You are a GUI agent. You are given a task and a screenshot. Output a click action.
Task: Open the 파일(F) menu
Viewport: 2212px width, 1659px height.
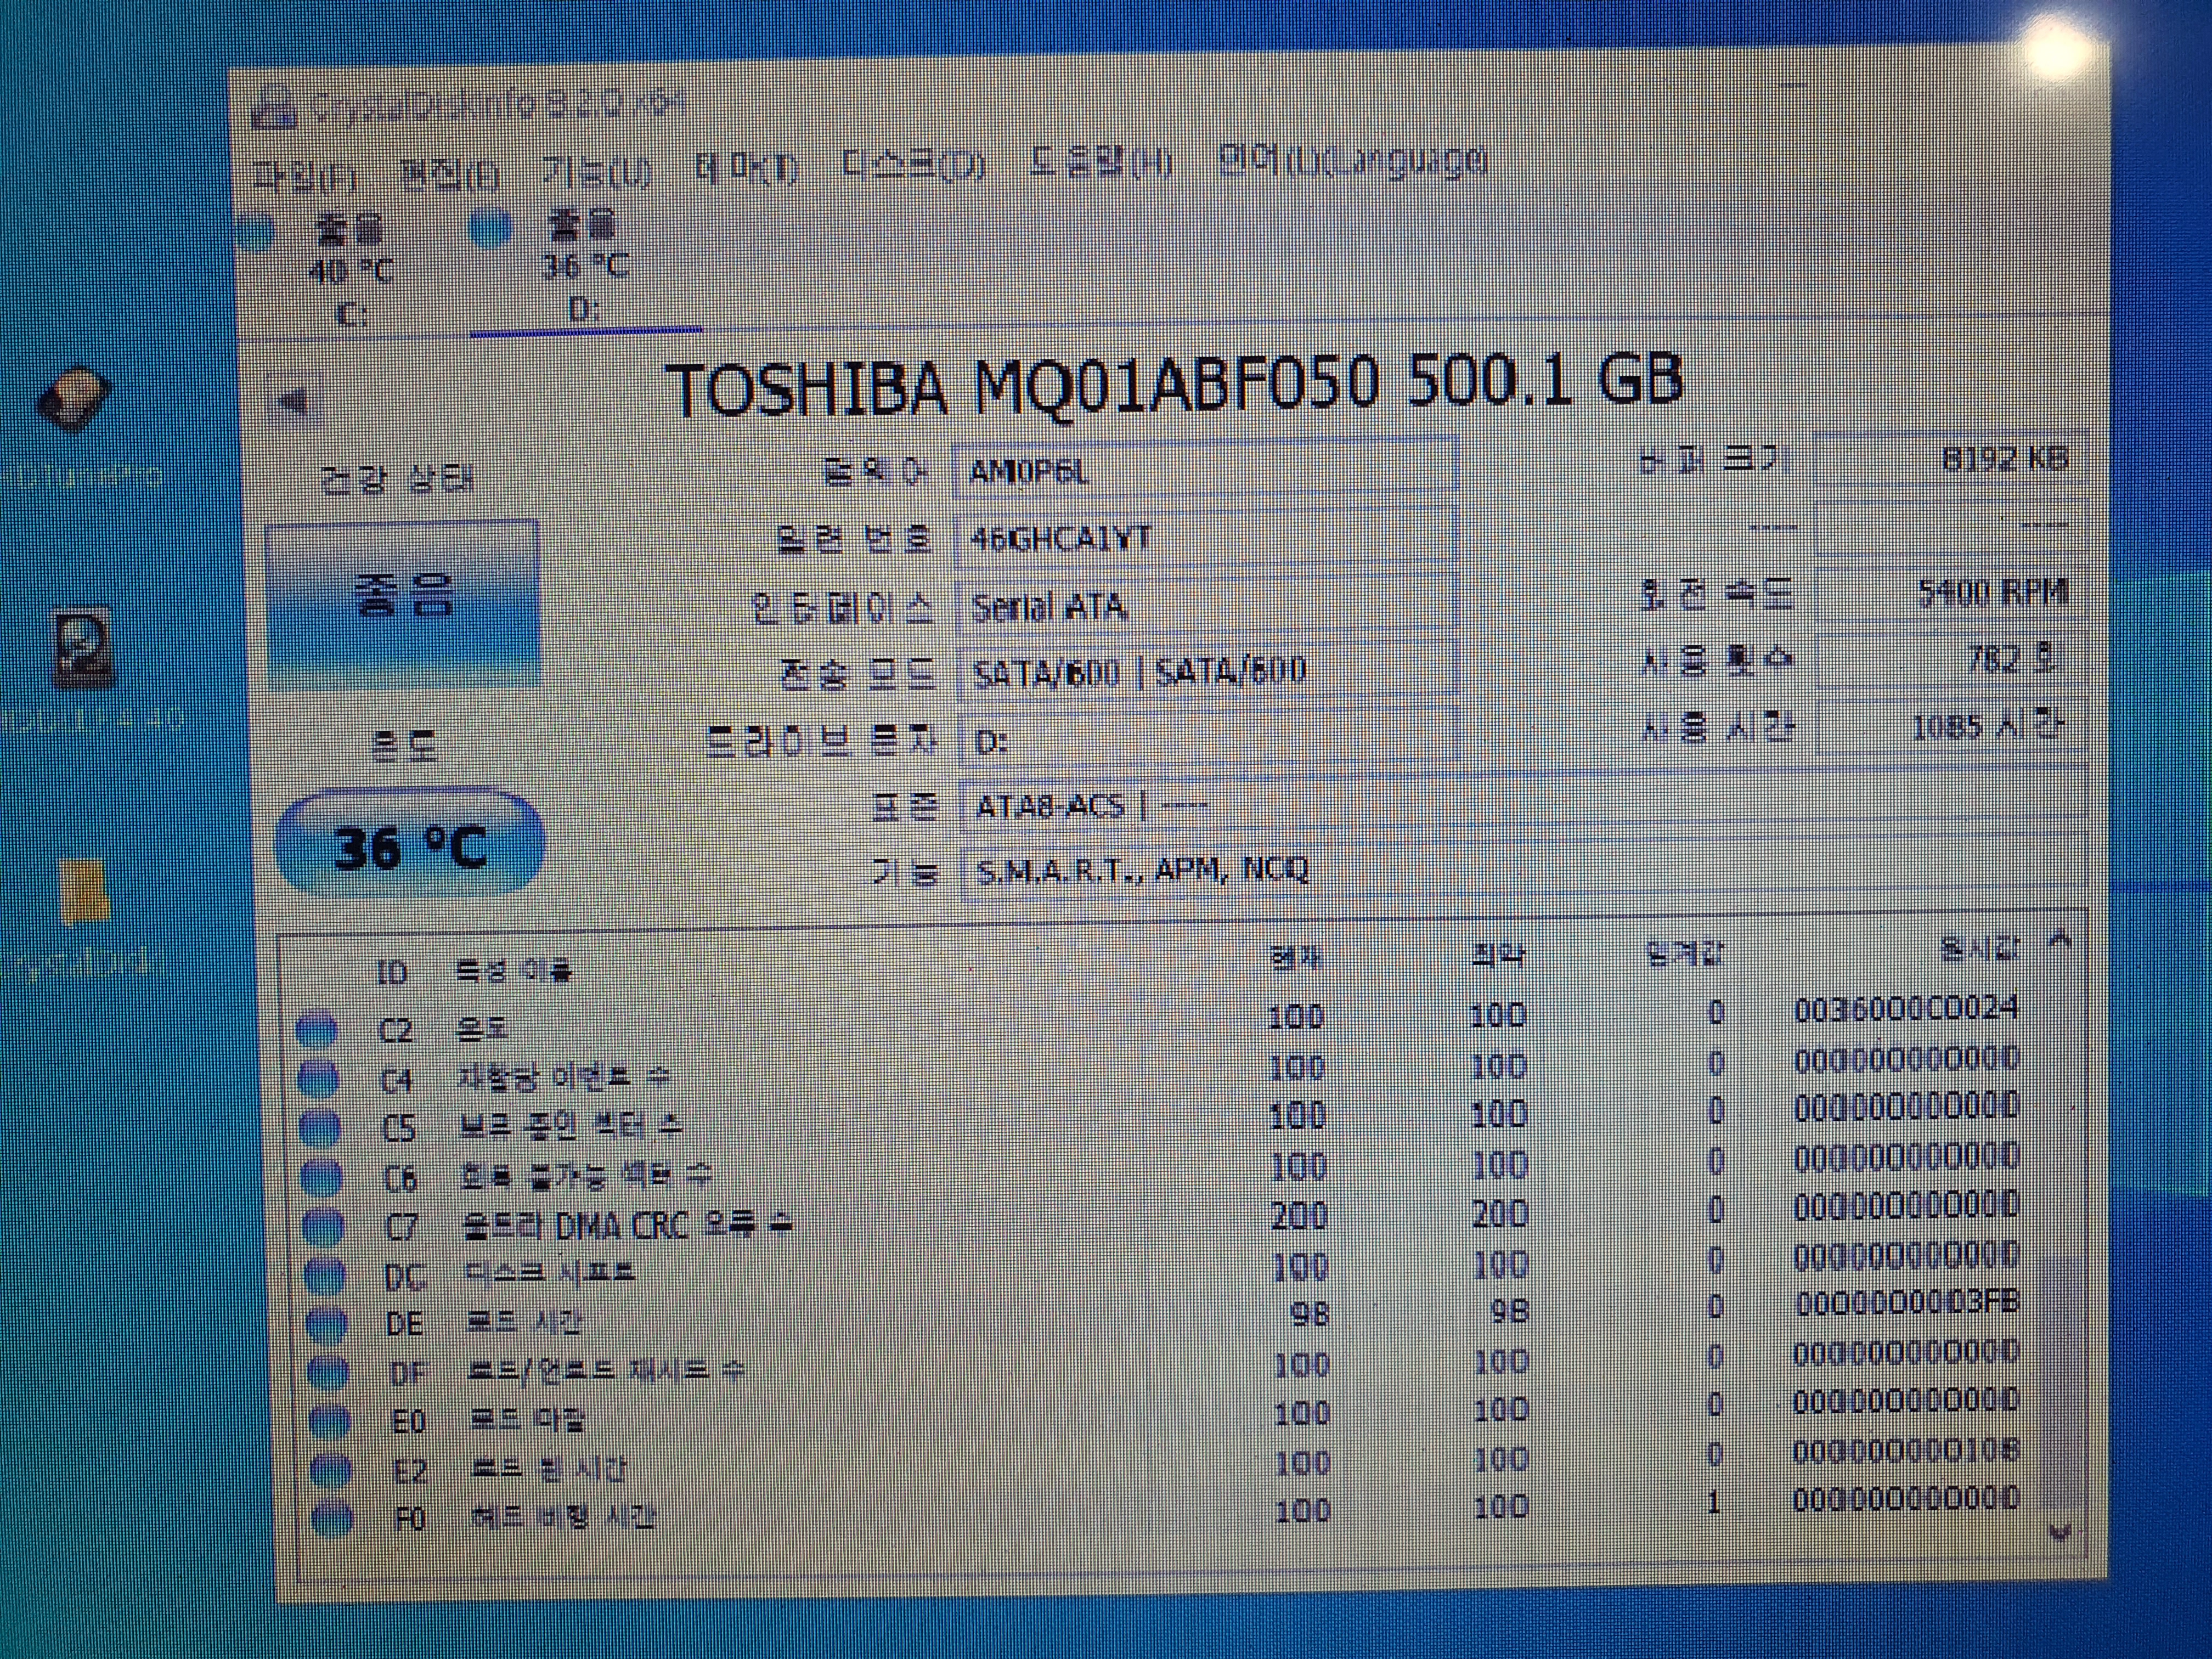[x=304, y=177]
